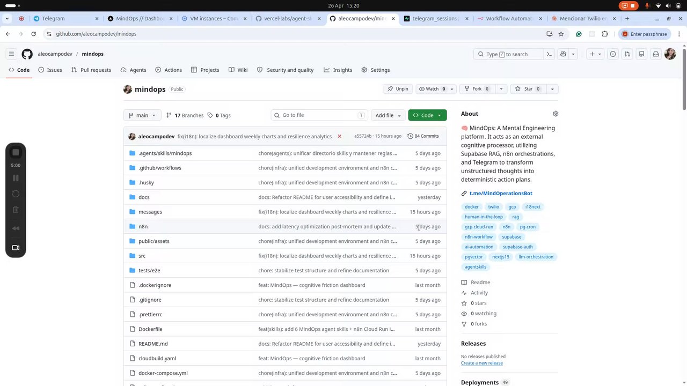The width and height of the screenshot is (687, 386).
Task: Restart the recording in the recorder widget
Action: (16, 194)
